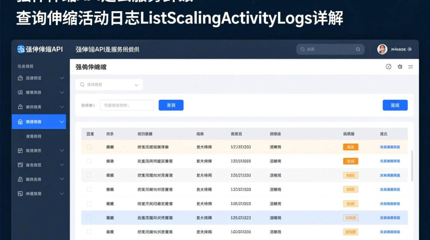Check the checkbox on the first table row

click(89, 147)
